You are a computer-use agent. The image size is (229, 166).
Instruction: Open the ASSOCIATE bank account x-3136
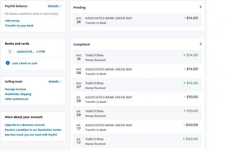[31, 52]
